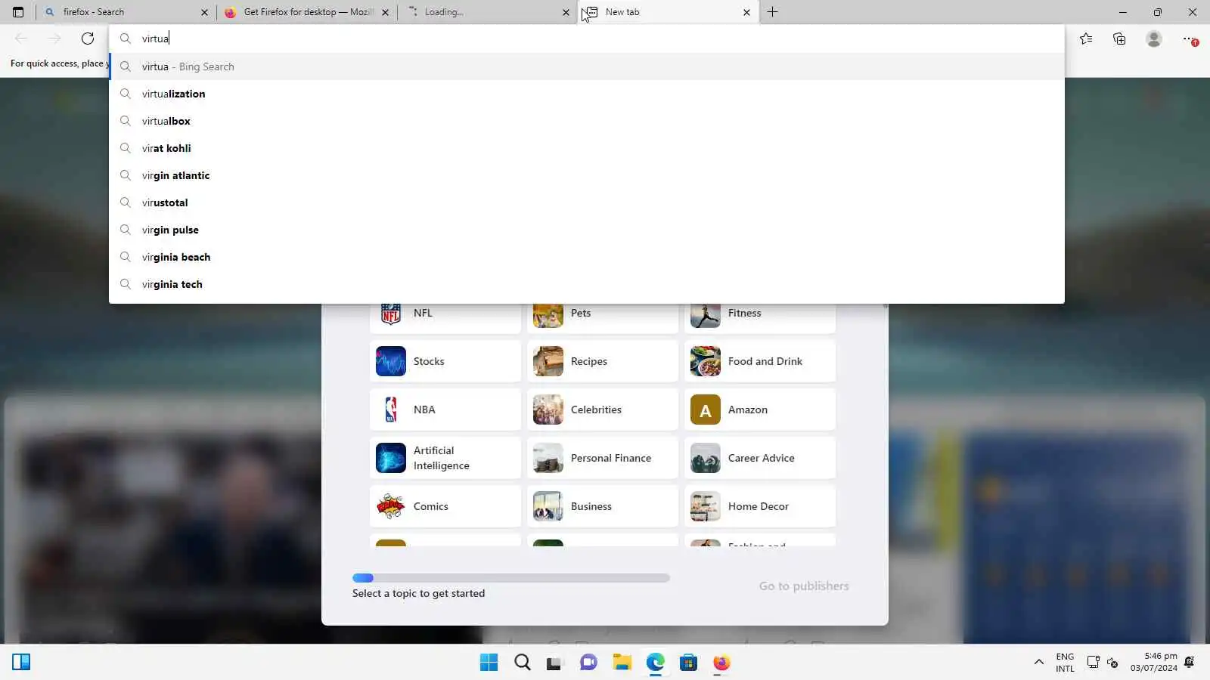Click the 'Go to publishers' button
The image size is (1210, 680).
804,586
